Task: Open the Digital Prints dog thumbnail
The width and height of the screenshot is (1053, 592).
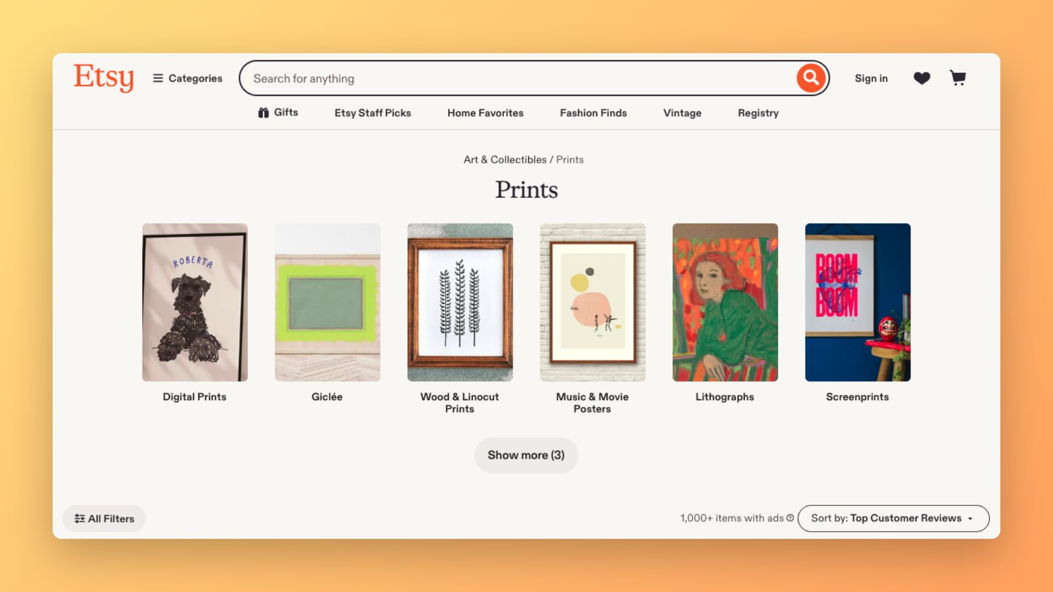Action: click(x=195, y=302)
